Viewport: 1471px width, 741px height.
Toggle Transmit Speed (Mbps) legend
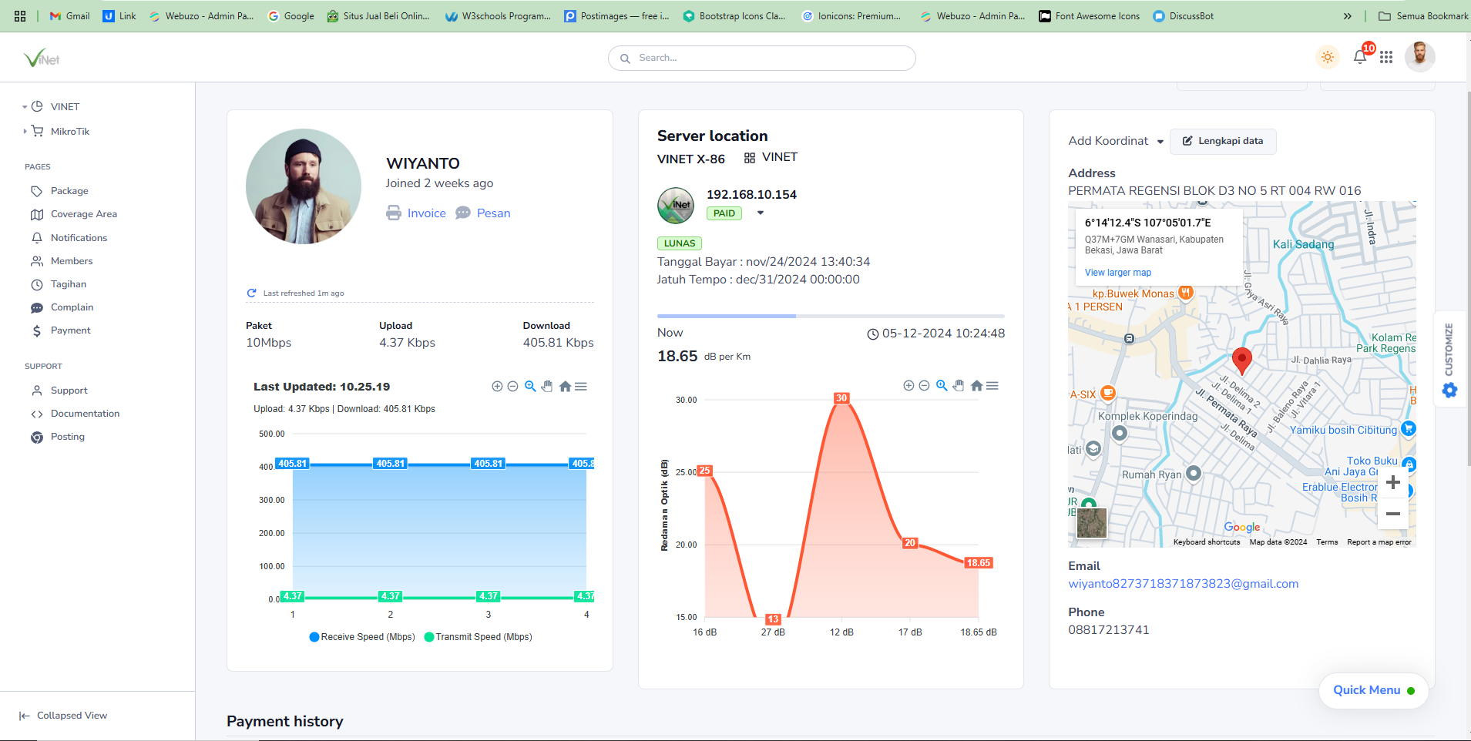tap(478, 637)
